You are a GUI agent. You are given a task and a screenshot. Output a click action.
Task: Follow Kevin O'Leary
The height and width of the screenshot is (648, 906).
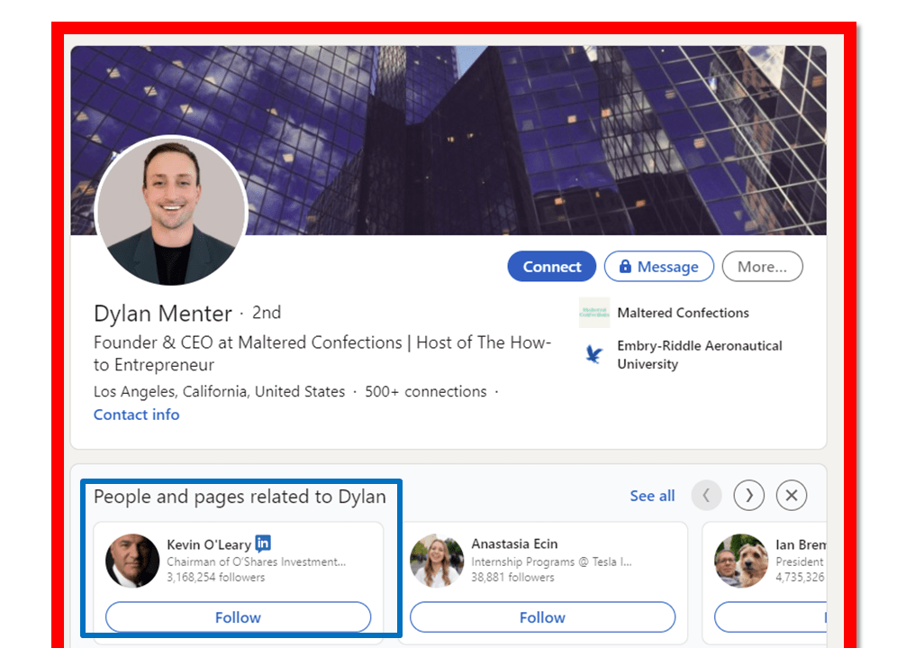238,617
